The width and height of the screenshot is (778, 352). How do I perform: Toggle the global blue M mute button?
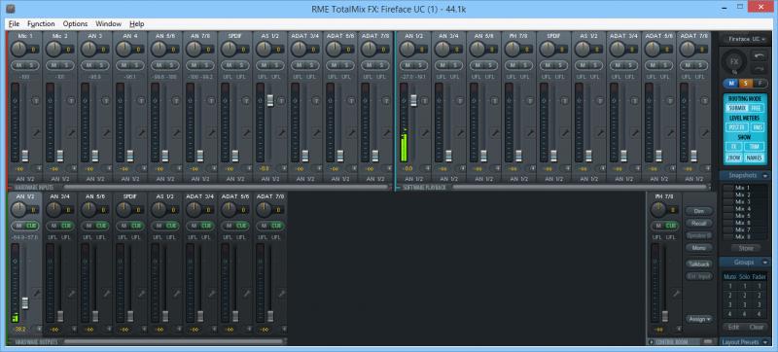[x=732, y=83]
